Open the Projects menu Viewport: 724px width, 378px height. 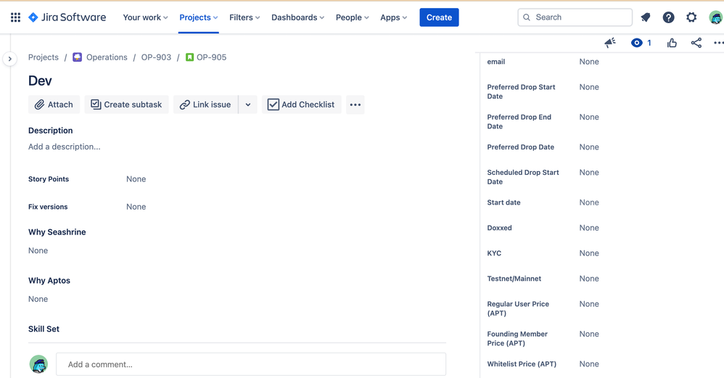click(199, 17)
